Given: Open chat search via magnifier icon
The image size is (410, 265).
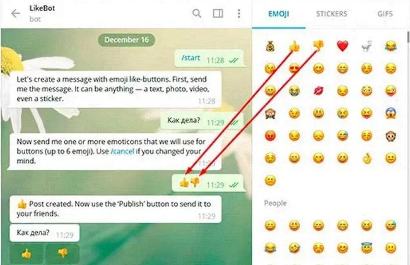Looking at the screenshot, I should click(x=197, y=13).
